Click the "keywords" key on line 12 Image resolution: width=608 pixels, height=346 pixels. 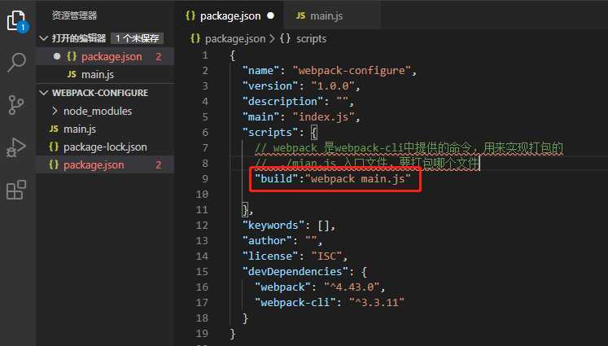click(x=273, y=225)
